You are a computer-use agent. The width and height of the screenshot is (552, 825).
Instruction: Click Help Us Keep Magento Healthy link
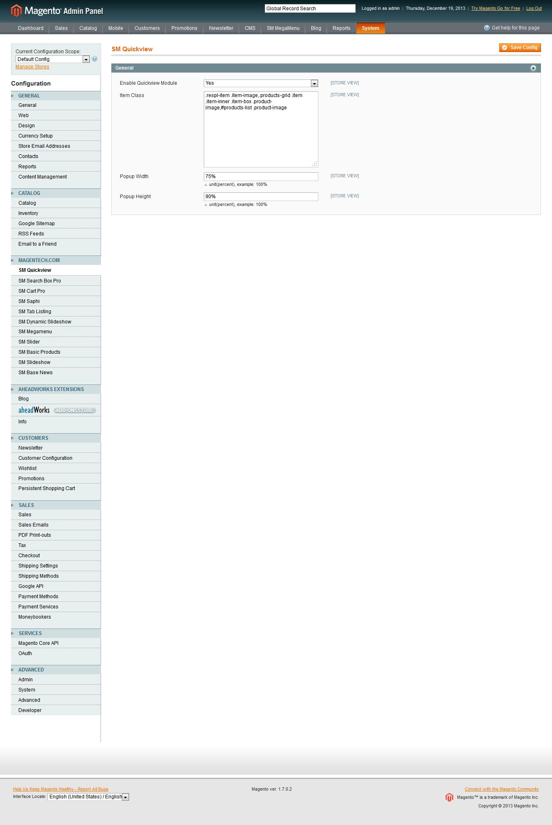[61, 789]
